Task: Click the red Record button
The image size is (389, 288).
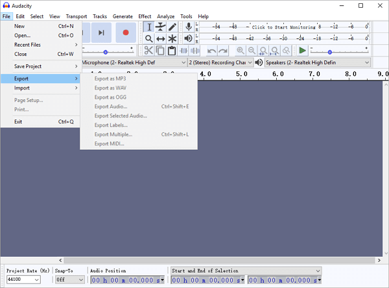Action: tap(125, 32)
